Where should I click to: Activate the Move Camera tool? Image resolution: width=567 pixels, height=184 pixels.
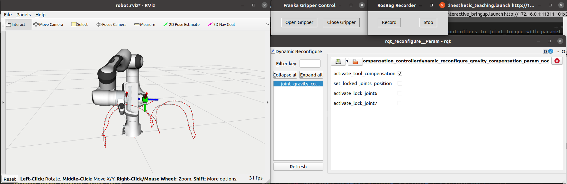[48, 25]
